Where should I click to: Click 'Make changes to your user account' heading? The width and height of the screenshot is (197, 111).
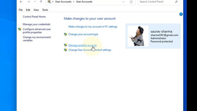[x=90, y=18]
